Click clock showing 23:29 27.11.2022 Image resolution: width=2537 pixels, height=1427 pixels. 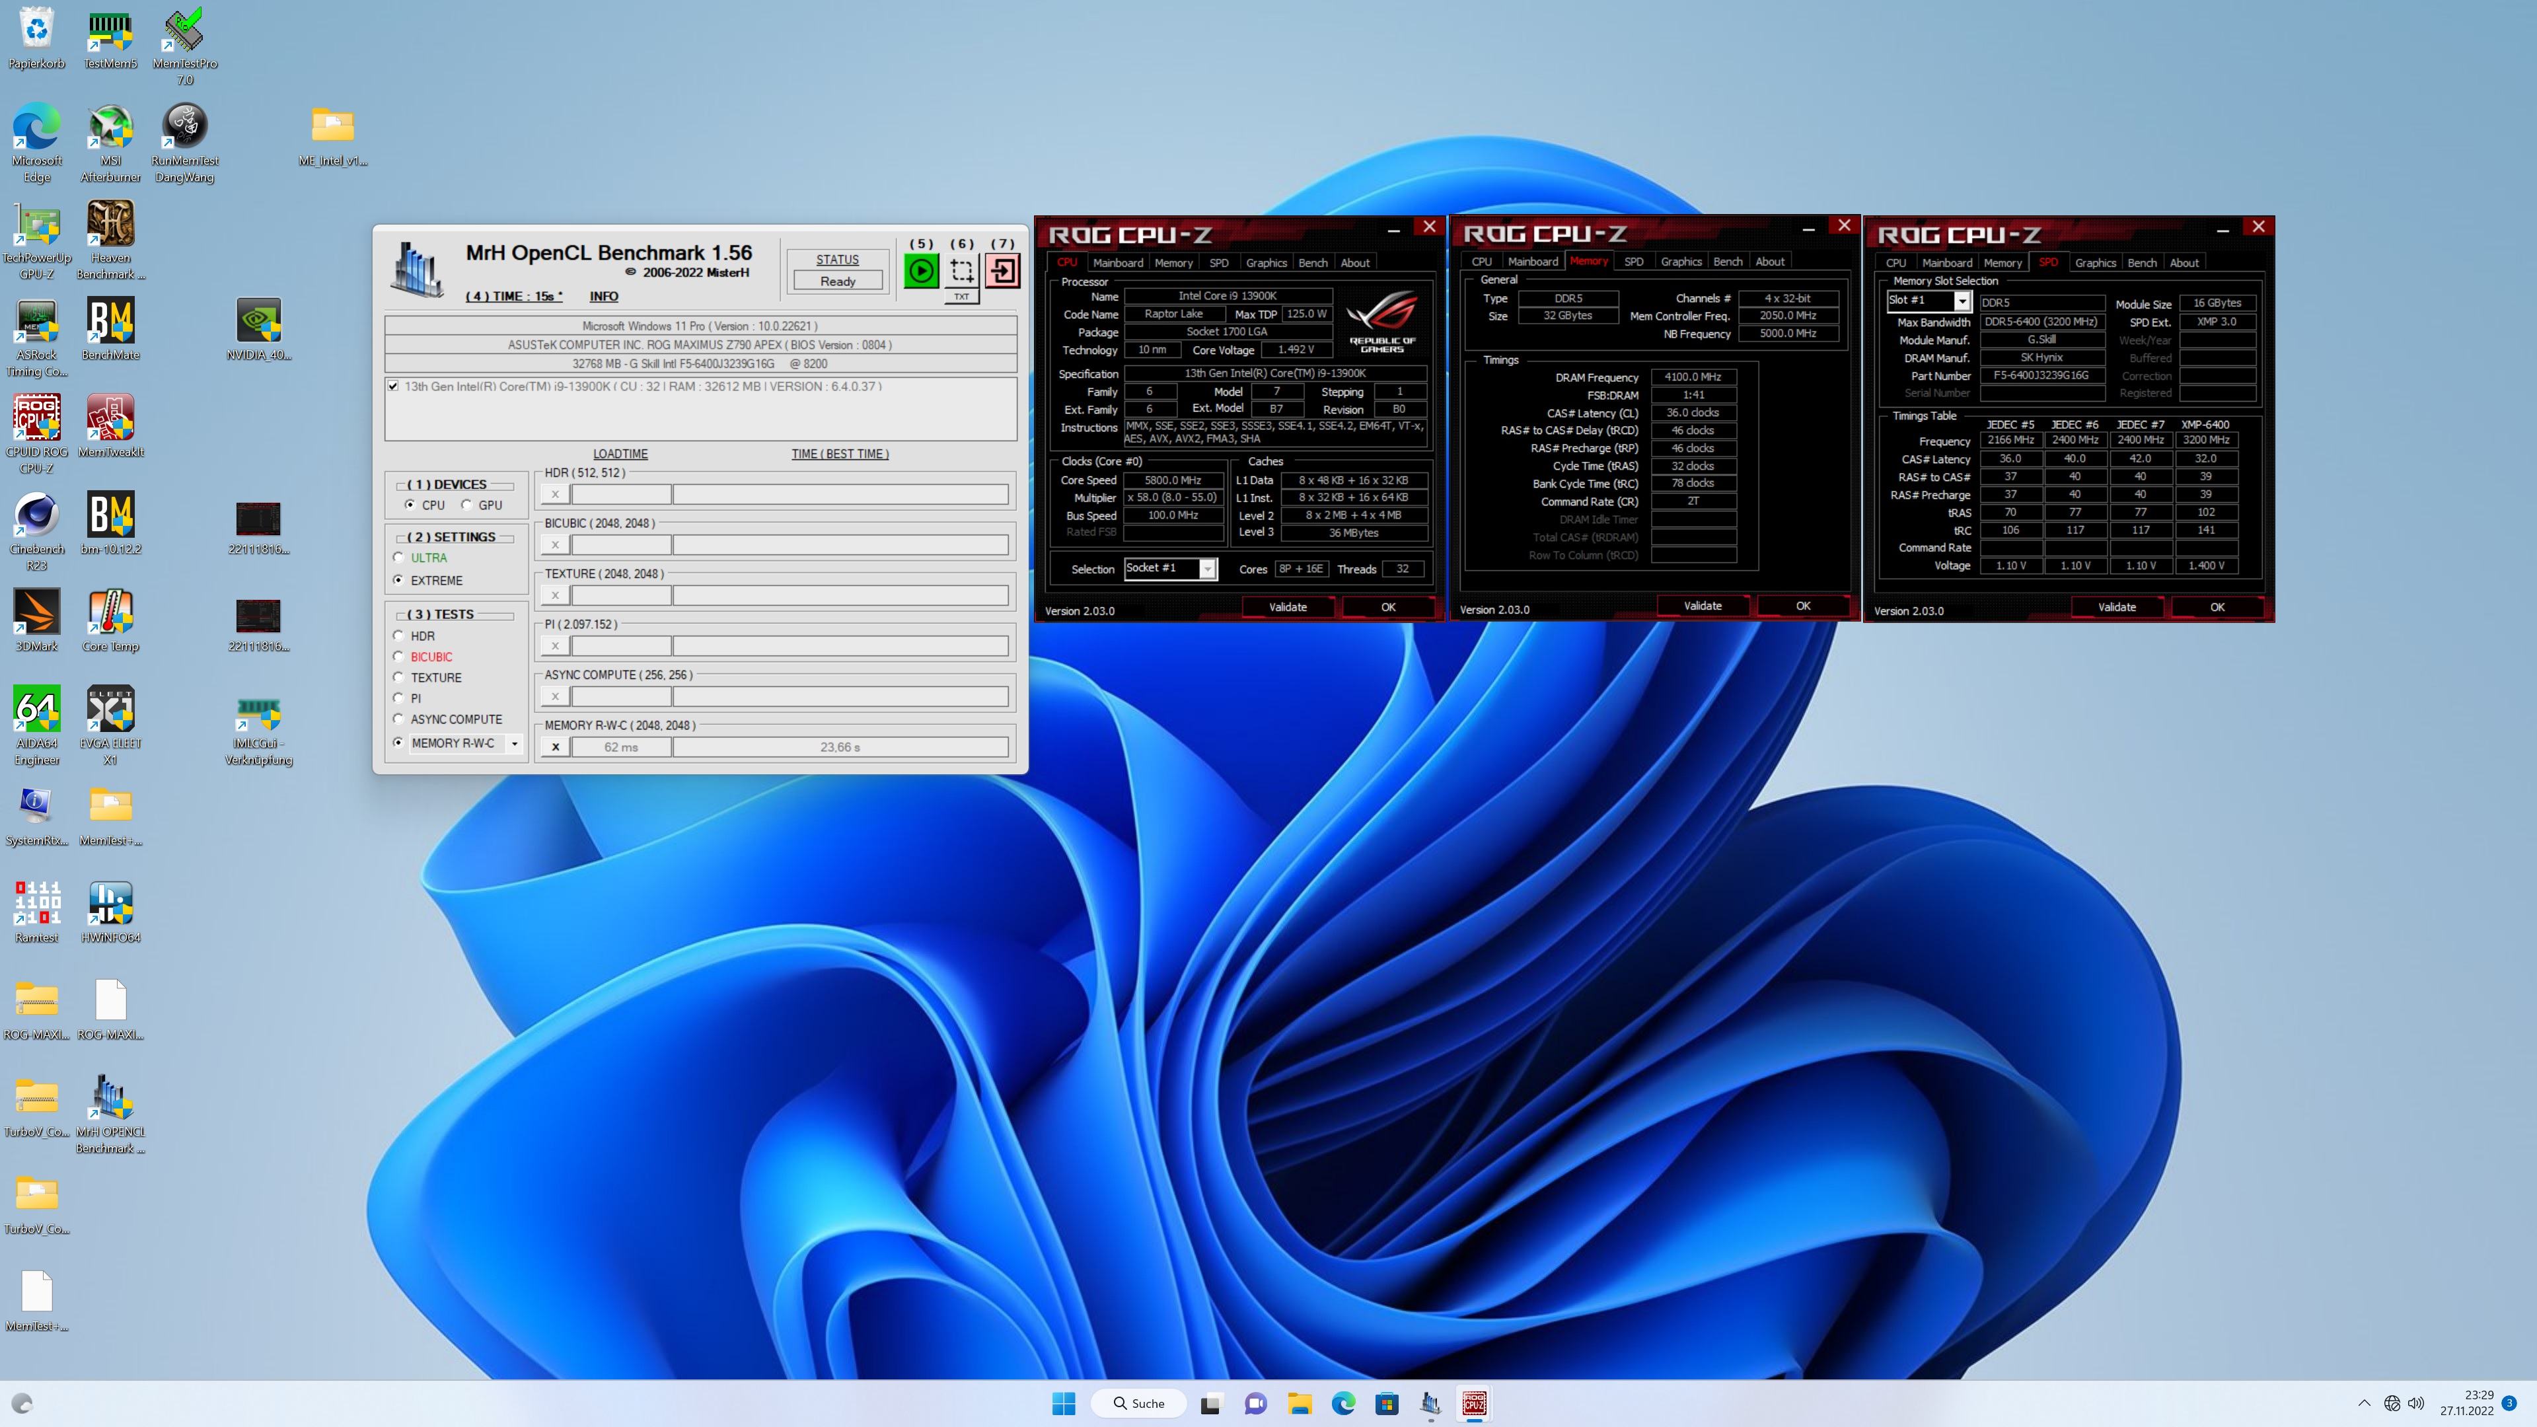pyautogui.click(x=2466, y=1403)
